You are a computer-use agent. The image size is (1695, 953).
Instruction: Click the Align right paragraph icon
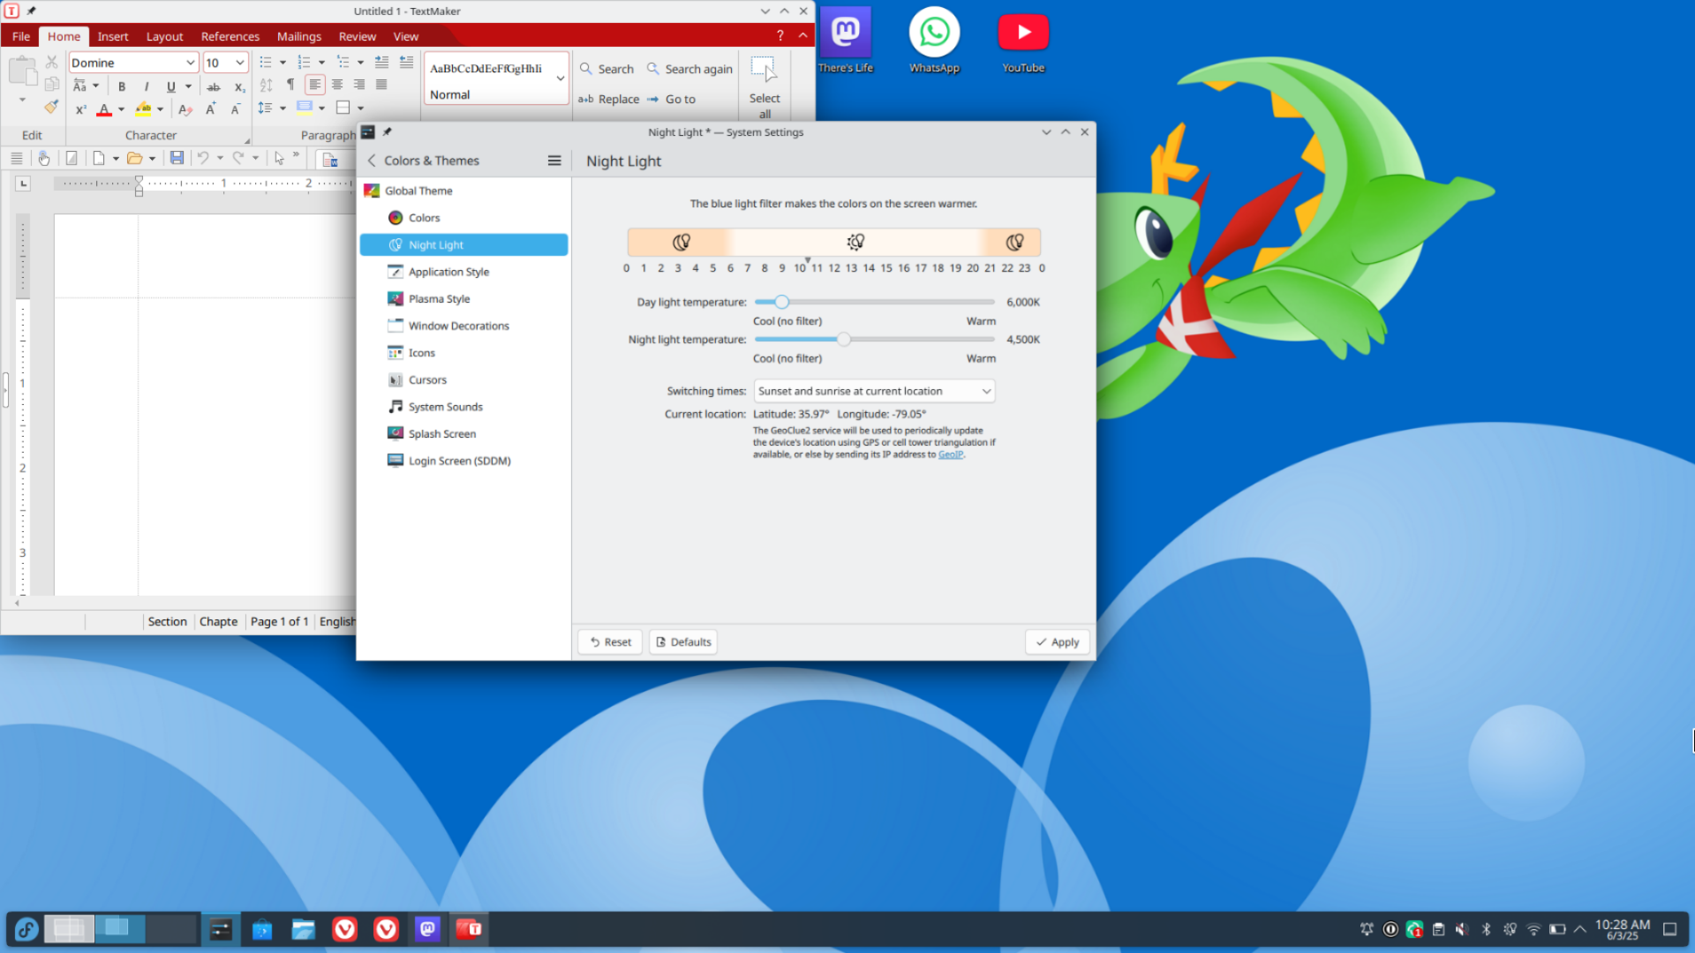[359, 85]
